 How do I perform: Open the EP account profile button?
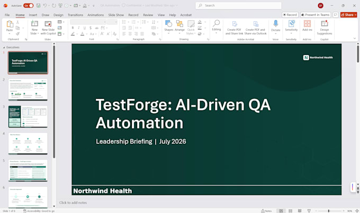point(320,5)
